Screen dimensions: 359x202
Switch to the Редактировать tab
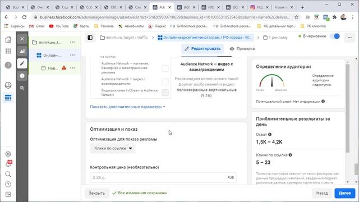point(202,49)
